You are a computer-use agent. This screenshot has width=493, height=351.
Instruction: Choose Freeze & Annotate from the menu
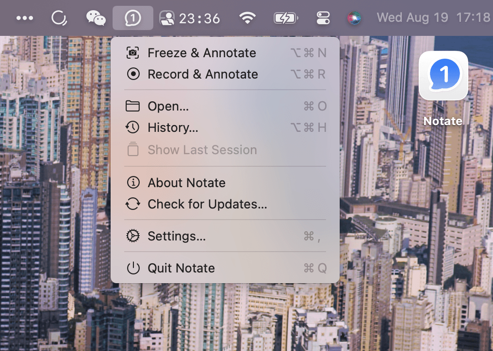(225, 53)
